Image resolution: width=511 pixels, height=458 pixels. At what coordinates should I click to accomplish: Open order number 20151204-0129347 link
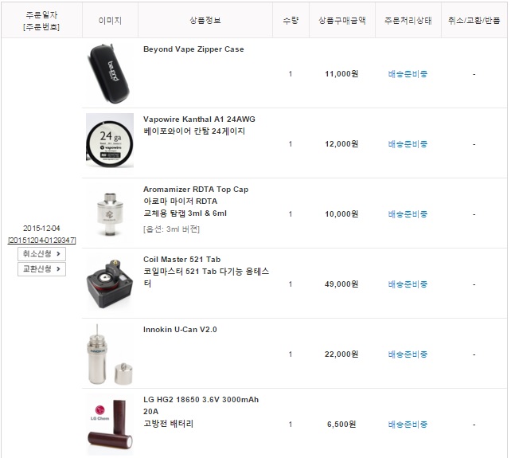[x=41, y=241]
